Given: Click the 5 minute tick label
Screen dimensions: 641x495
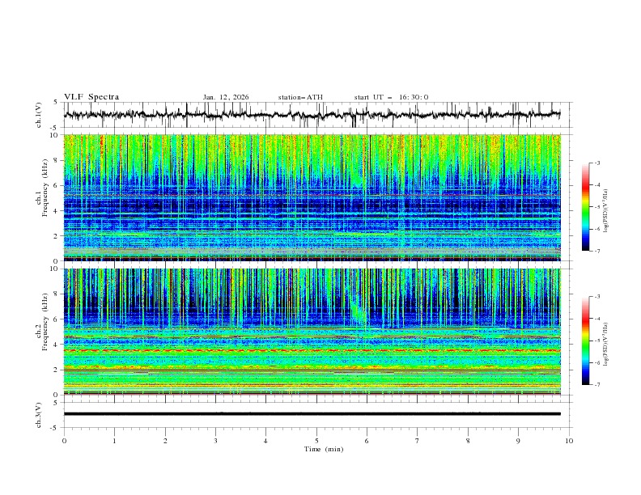Looking at the screenshot, I should click(x=316, y=441).
